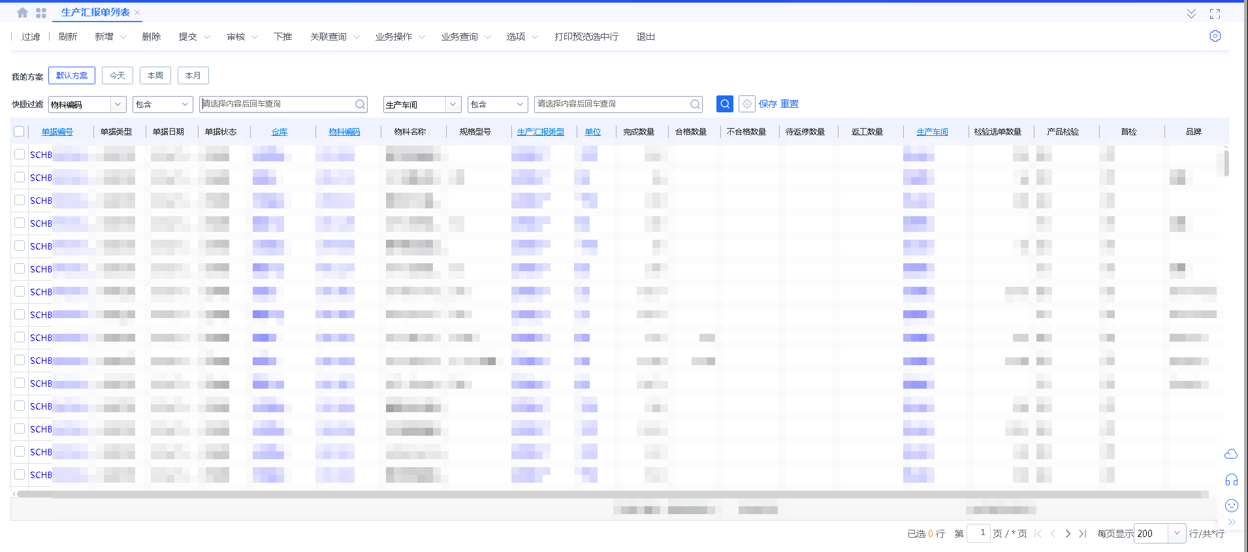Click the cloud icon on right sidebar
The height and width of the screenshot is (552, 1248).
coord(1231,453)
